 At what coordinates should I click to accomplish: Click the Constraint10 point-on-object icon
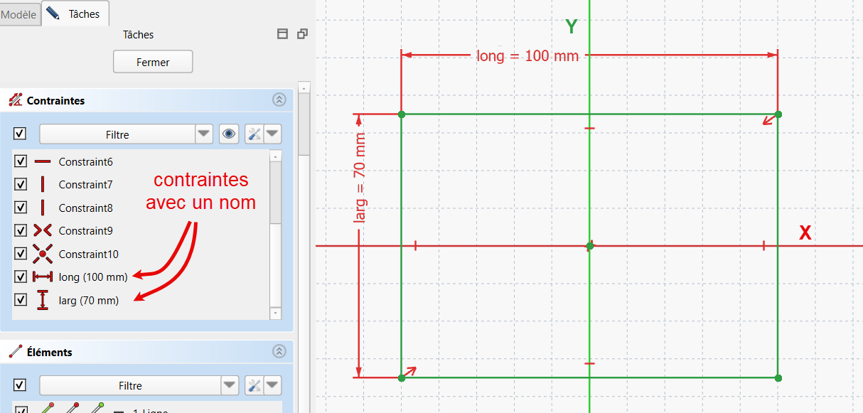click(43, 254)
